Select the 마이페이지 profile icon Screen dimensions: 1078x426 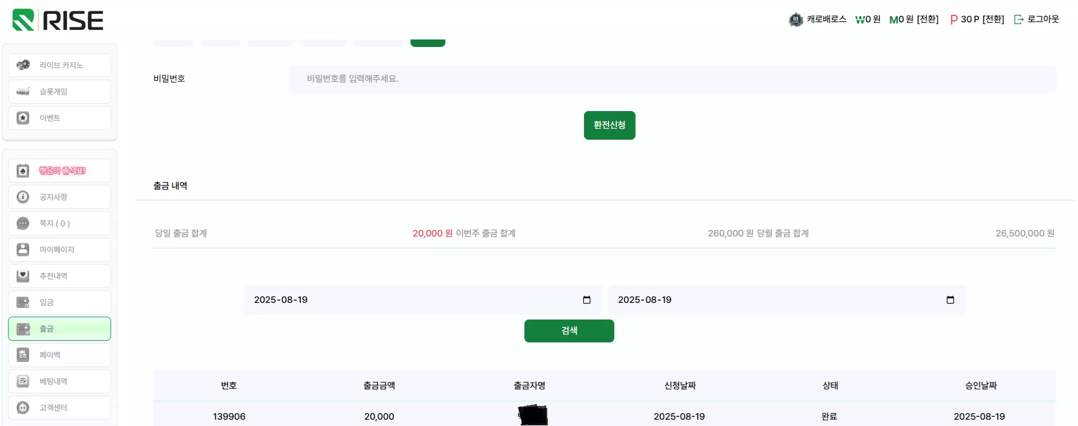click(x=23, y=250)
